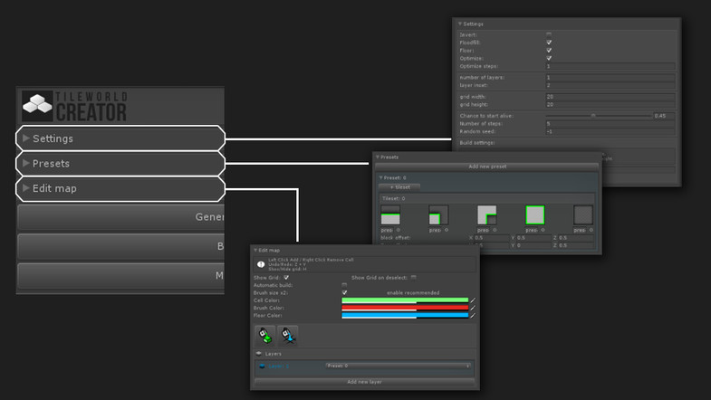
Task: Uncheck the Floor checkbox
Action: (x=549, y=51)
